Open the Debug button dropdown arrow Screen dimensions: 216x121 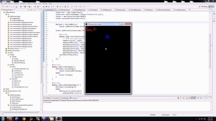23,7
